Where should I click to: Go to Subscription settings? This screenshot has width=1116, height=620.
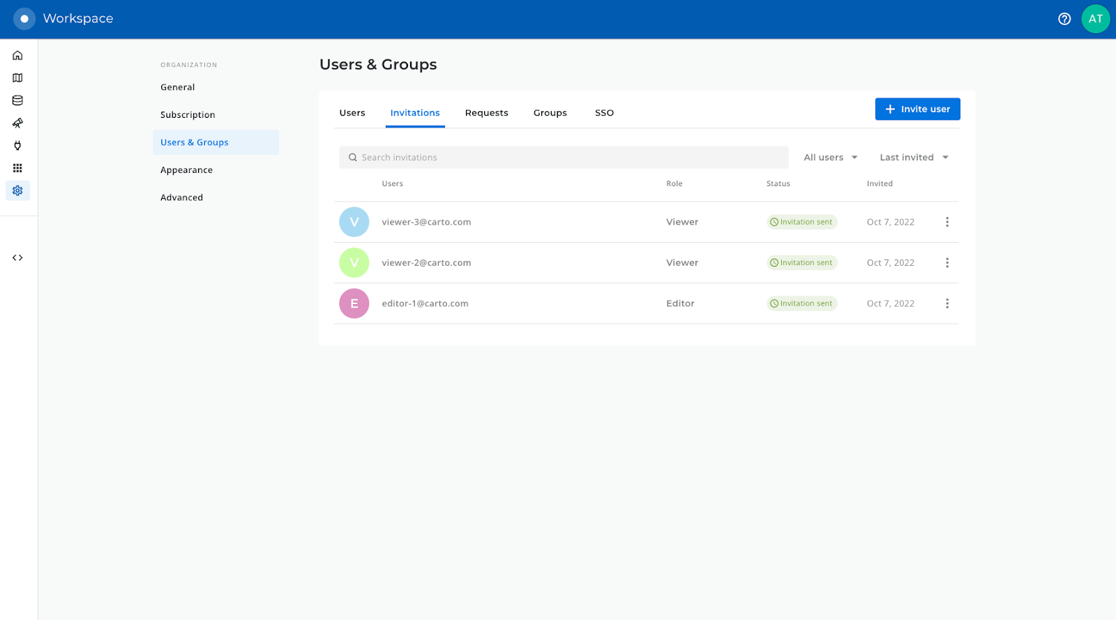coord(188,115)
